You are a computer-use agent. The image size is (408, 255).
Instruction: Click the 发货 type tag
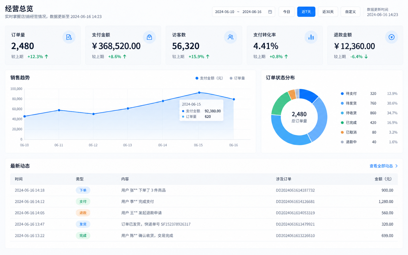pos(83,224)
